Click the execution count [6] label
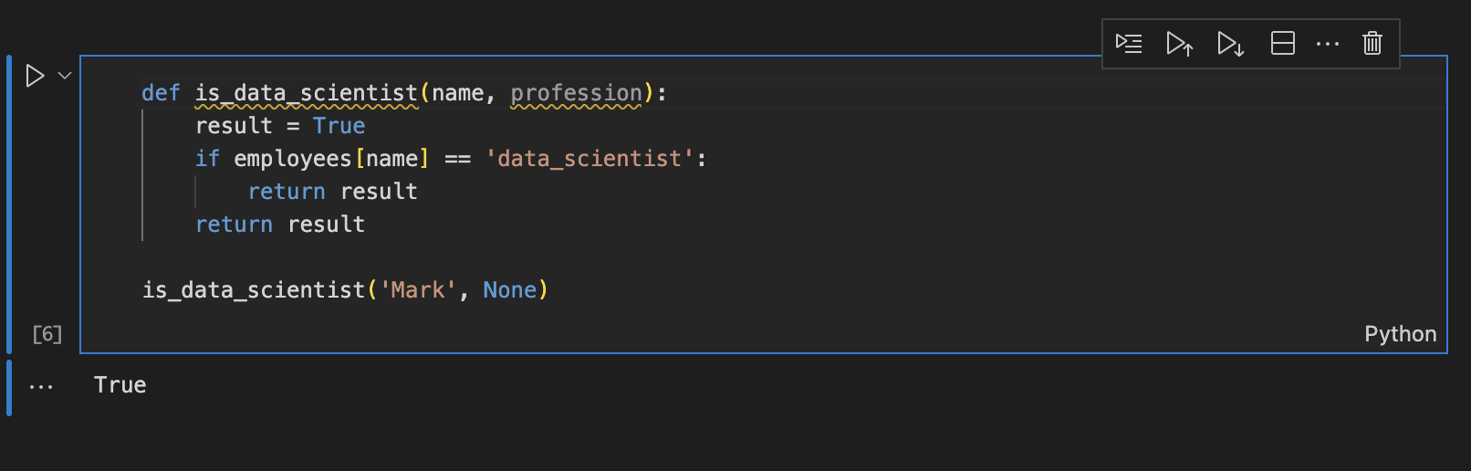This screenshot has height=471, width=1471. [47, 334]
